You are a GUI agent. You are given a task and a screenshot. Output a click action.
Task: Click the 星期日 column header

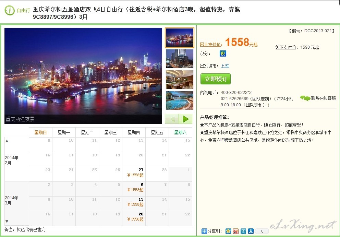point(40,132)
